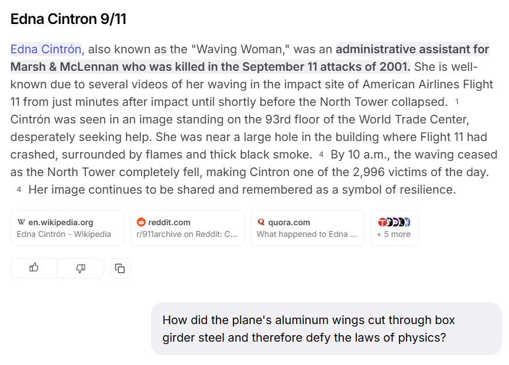Click the "en.wikipedia.org" domain label

tap(61, 222)
